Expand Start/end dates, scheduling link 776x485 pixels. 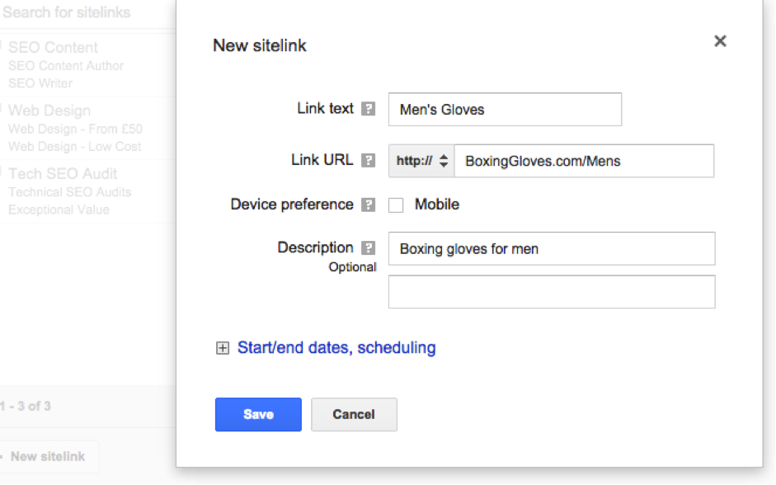point(336,348)
